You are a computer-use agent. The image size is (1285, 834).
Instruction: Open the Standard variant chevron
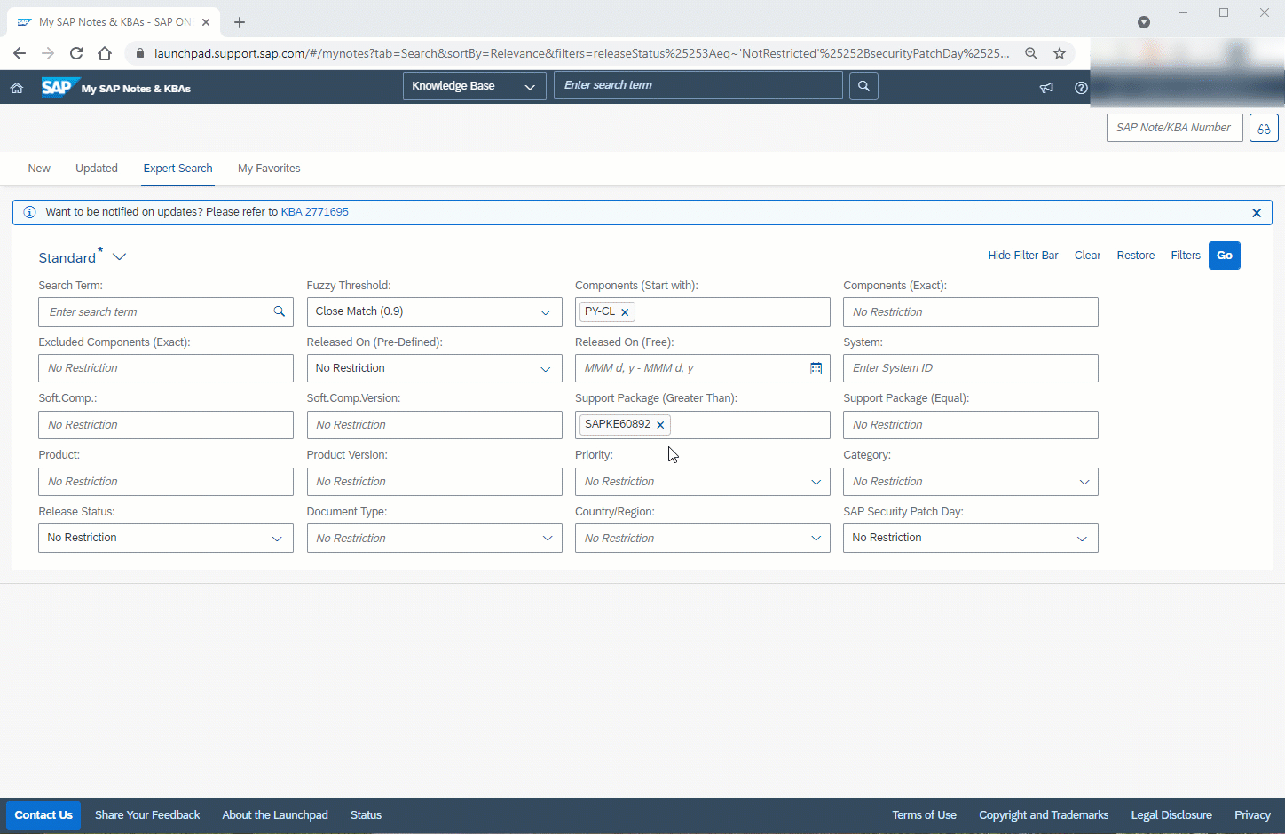point(120,257)
